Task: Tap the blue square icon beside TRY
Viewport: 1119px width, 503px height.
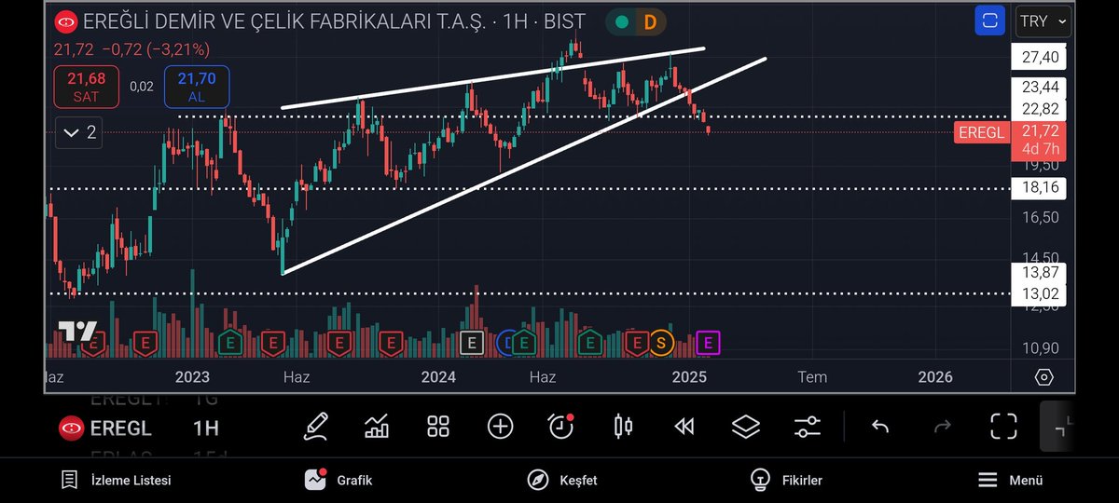Action: (x=990, y=20)
